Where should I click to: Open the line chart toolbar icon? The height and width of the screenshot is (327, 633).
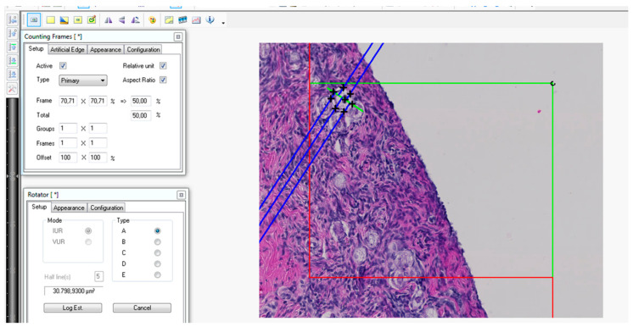(196, 19)
